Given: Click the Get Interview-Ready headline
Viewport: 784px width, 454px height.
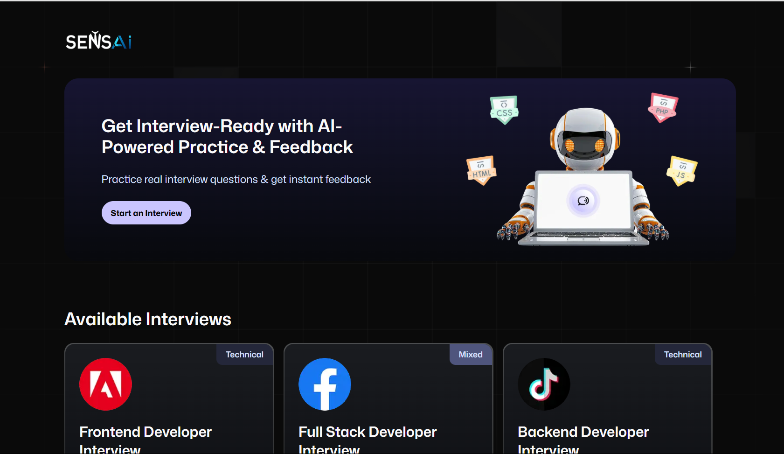Looking at the screenshot, I should tap(227, 137).
